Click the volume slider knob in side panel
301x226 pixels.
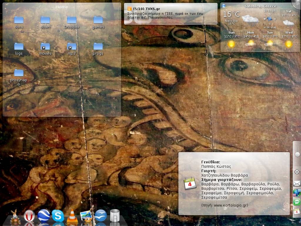point(297,154)
